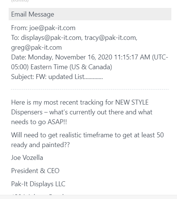Open sender address joe@pak-it.com
This screenshot has width=177, height=199.
click(52, 28)
